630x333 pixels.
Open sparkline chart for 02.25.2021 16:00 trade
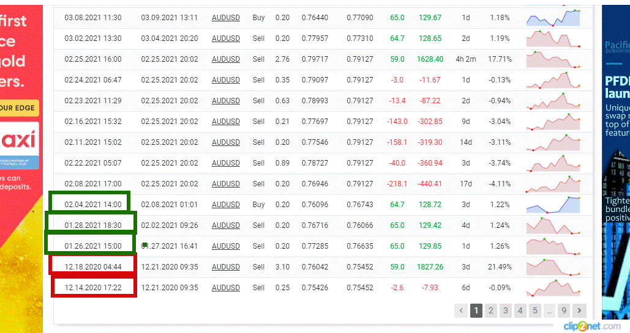click(553, 59)
